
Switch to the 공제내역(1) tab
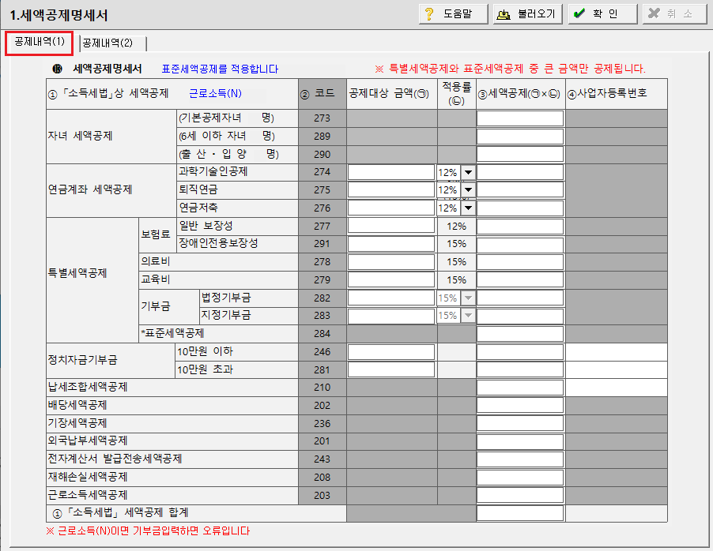click(39, 43)
